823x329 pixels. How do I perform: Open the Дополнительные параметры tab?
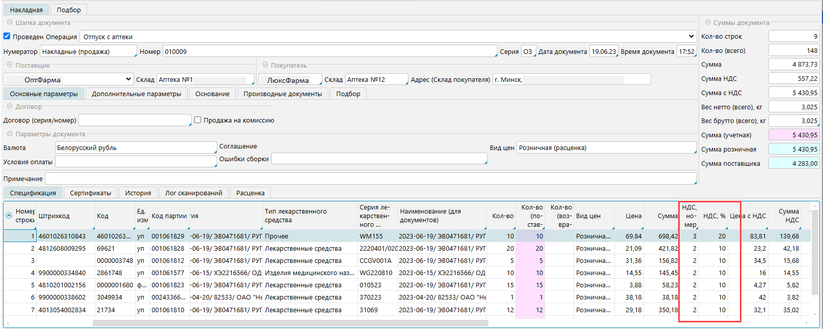(x=136, y=94)
